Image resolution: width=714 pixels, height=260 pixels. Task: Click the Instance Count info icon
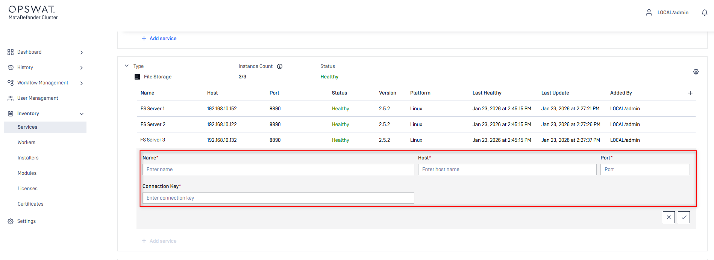click(280, 66)
